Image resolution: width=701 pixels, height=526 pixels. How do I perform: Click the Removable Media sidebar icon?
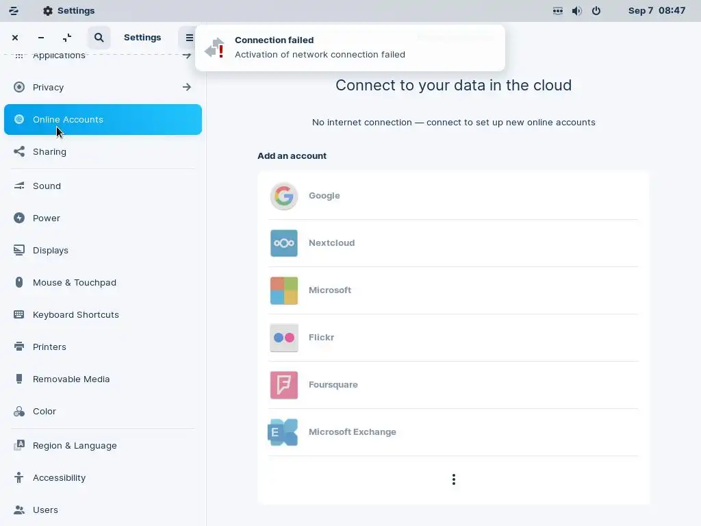click(19, 379)
